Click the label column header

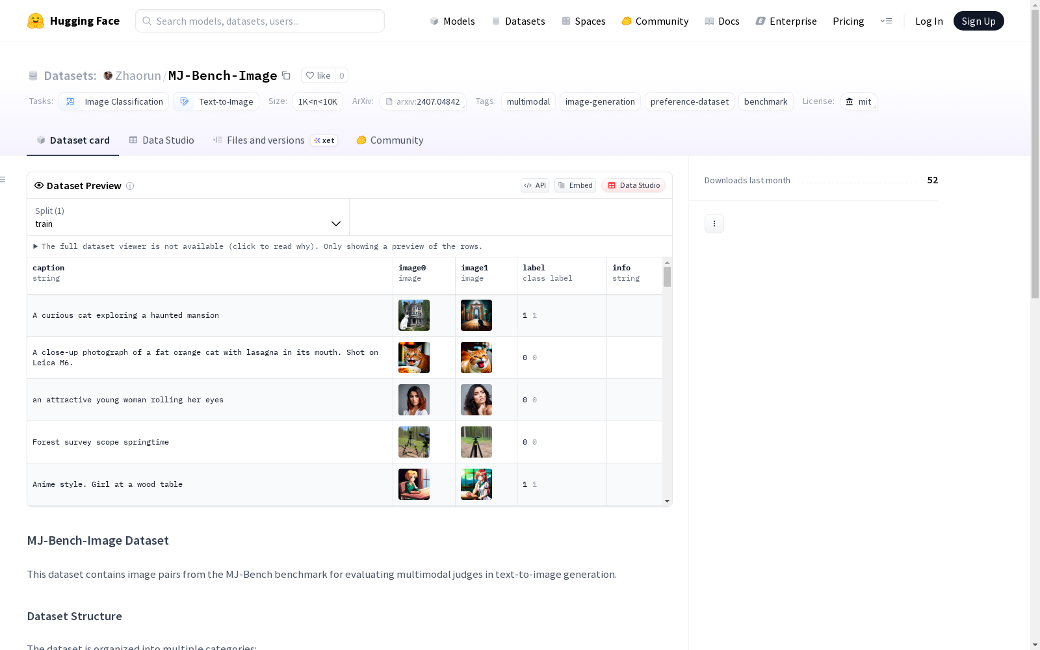[562, 276]
